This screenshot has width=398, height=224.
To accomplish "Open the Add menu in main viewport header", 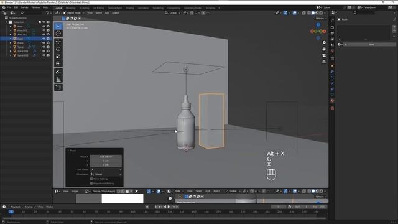I will coord(107,13).
